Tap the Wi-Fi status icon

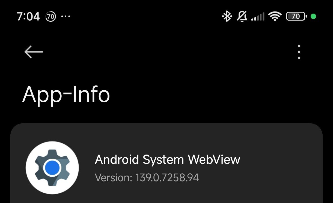pyautogui.click(x=275, y=17)
